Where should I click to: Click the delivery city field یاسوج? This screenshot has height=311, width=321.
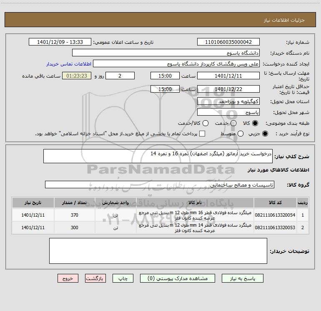tap(228, 112)
